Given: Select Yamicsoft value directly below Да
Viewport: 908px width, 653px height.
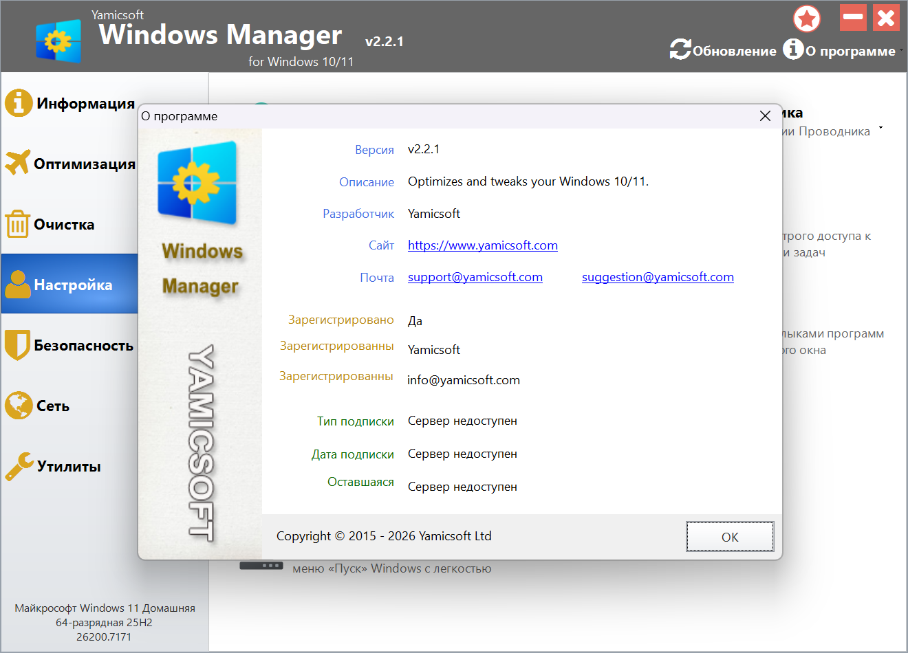Looking at the screenshot, I should (x=434, y=350).
